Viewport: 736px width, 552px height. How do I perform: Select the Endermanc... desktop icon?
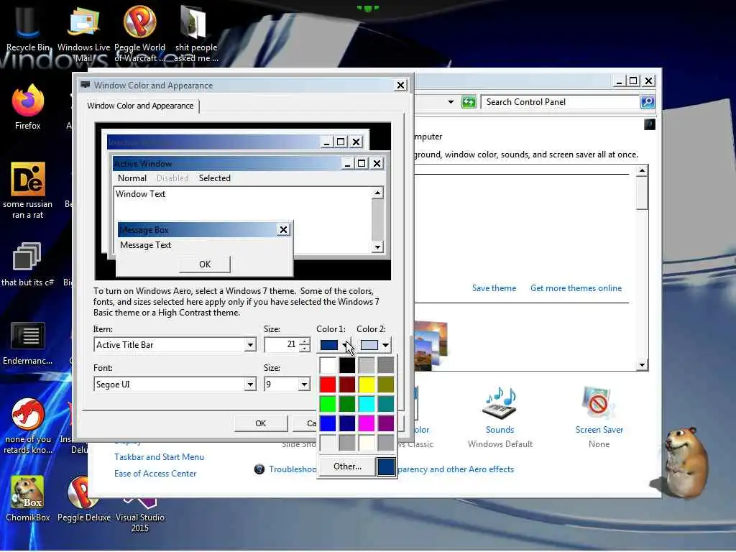(28, 344)
